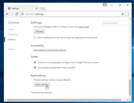Bookmark this page with the star icon
The image size is (134, 103).
tap(123, 14)
